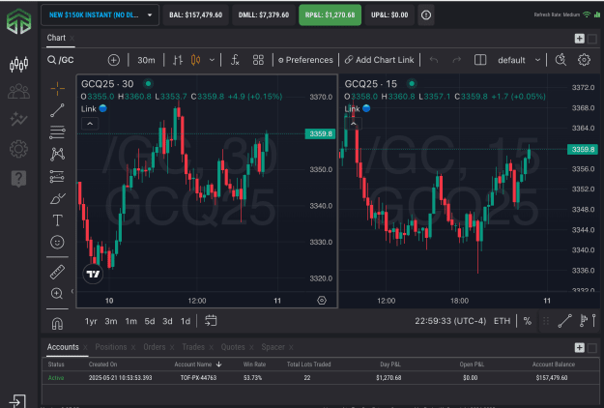Click the redo arrow

click(x=457, y=60)
